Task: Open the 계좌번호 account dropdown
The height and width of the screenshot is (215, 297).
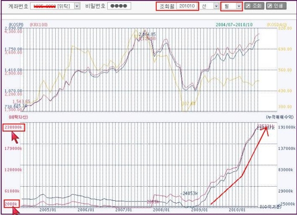Action: coord(77,6)
